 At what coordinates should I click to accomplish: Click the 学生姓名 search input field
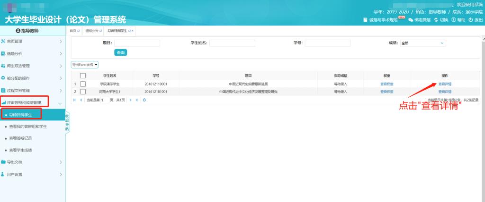point(232,43)
